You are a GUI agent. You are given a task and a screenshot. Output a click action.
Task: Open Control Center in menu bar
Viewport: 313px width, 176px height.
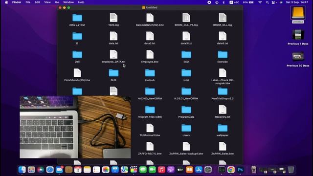tap(273, 2)
